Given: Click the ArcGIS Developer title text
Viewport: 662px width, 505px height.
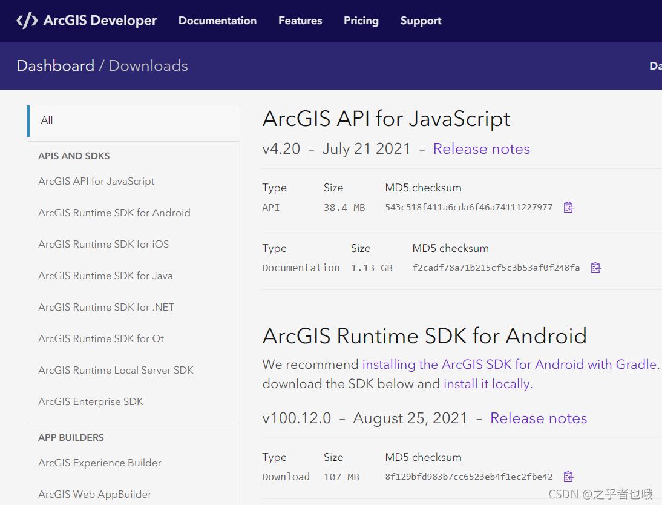Looking at the screenshot, I should coord(100,20).
